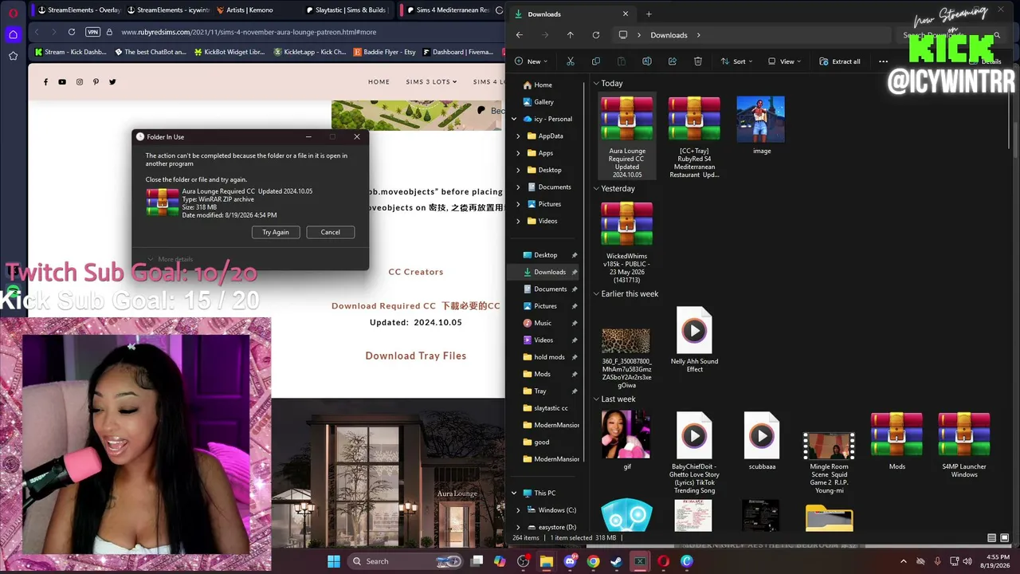Image resolution: width=1020 pixels, height=574 pixels.
Task: Add a new File Explorer tab
Action: (x=649, y=14)
